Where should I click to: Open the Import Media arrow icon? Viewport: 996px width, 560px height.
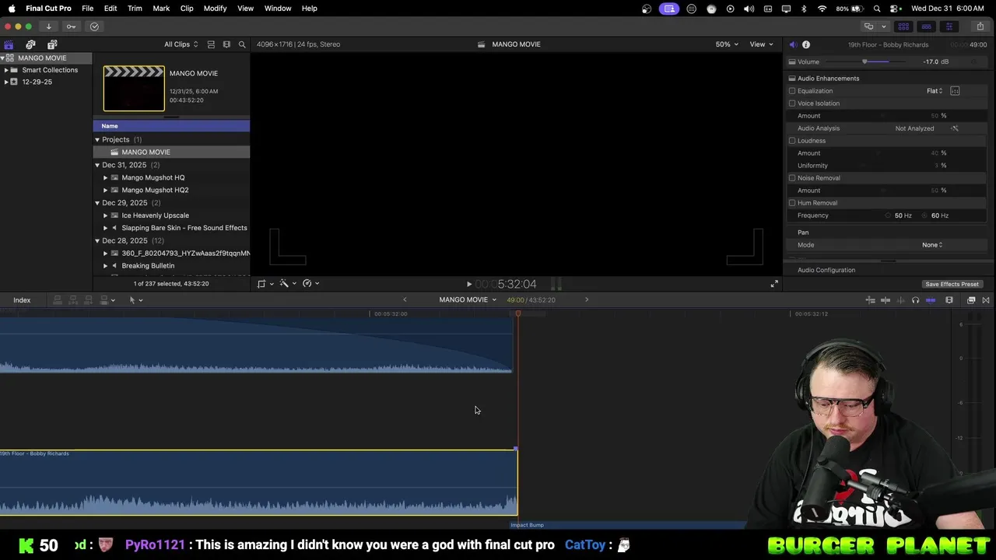point(48,26)
